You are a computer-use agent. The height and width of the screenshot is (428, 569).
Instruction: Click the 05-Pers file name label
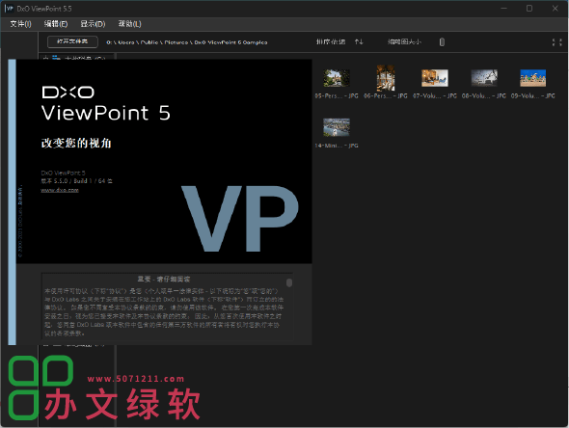point(337,96)
